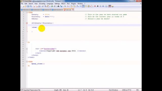This screenshot has height=91, width=162.
Task: Click the Cut scissors toolbar icon
Action: pyautogui.click(x=43, y=6)
